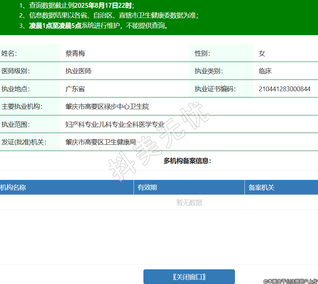Image resolution: width=318 pixels, height=284 pixels.
Task: Click the 执业类别 value 临床
Action: coord(265,71)
